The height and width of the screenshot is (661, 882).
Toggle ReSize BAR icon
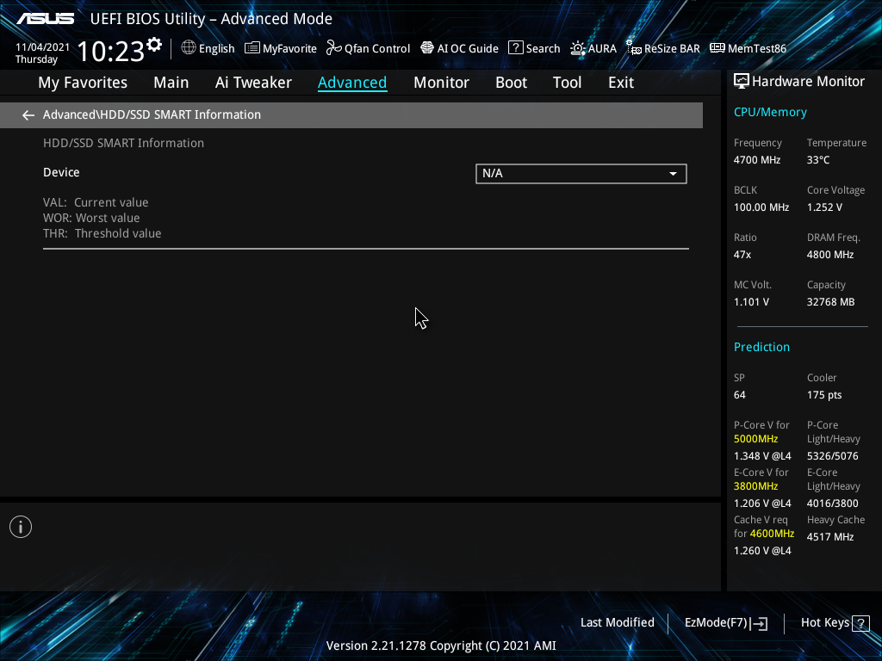coord(634,48)
